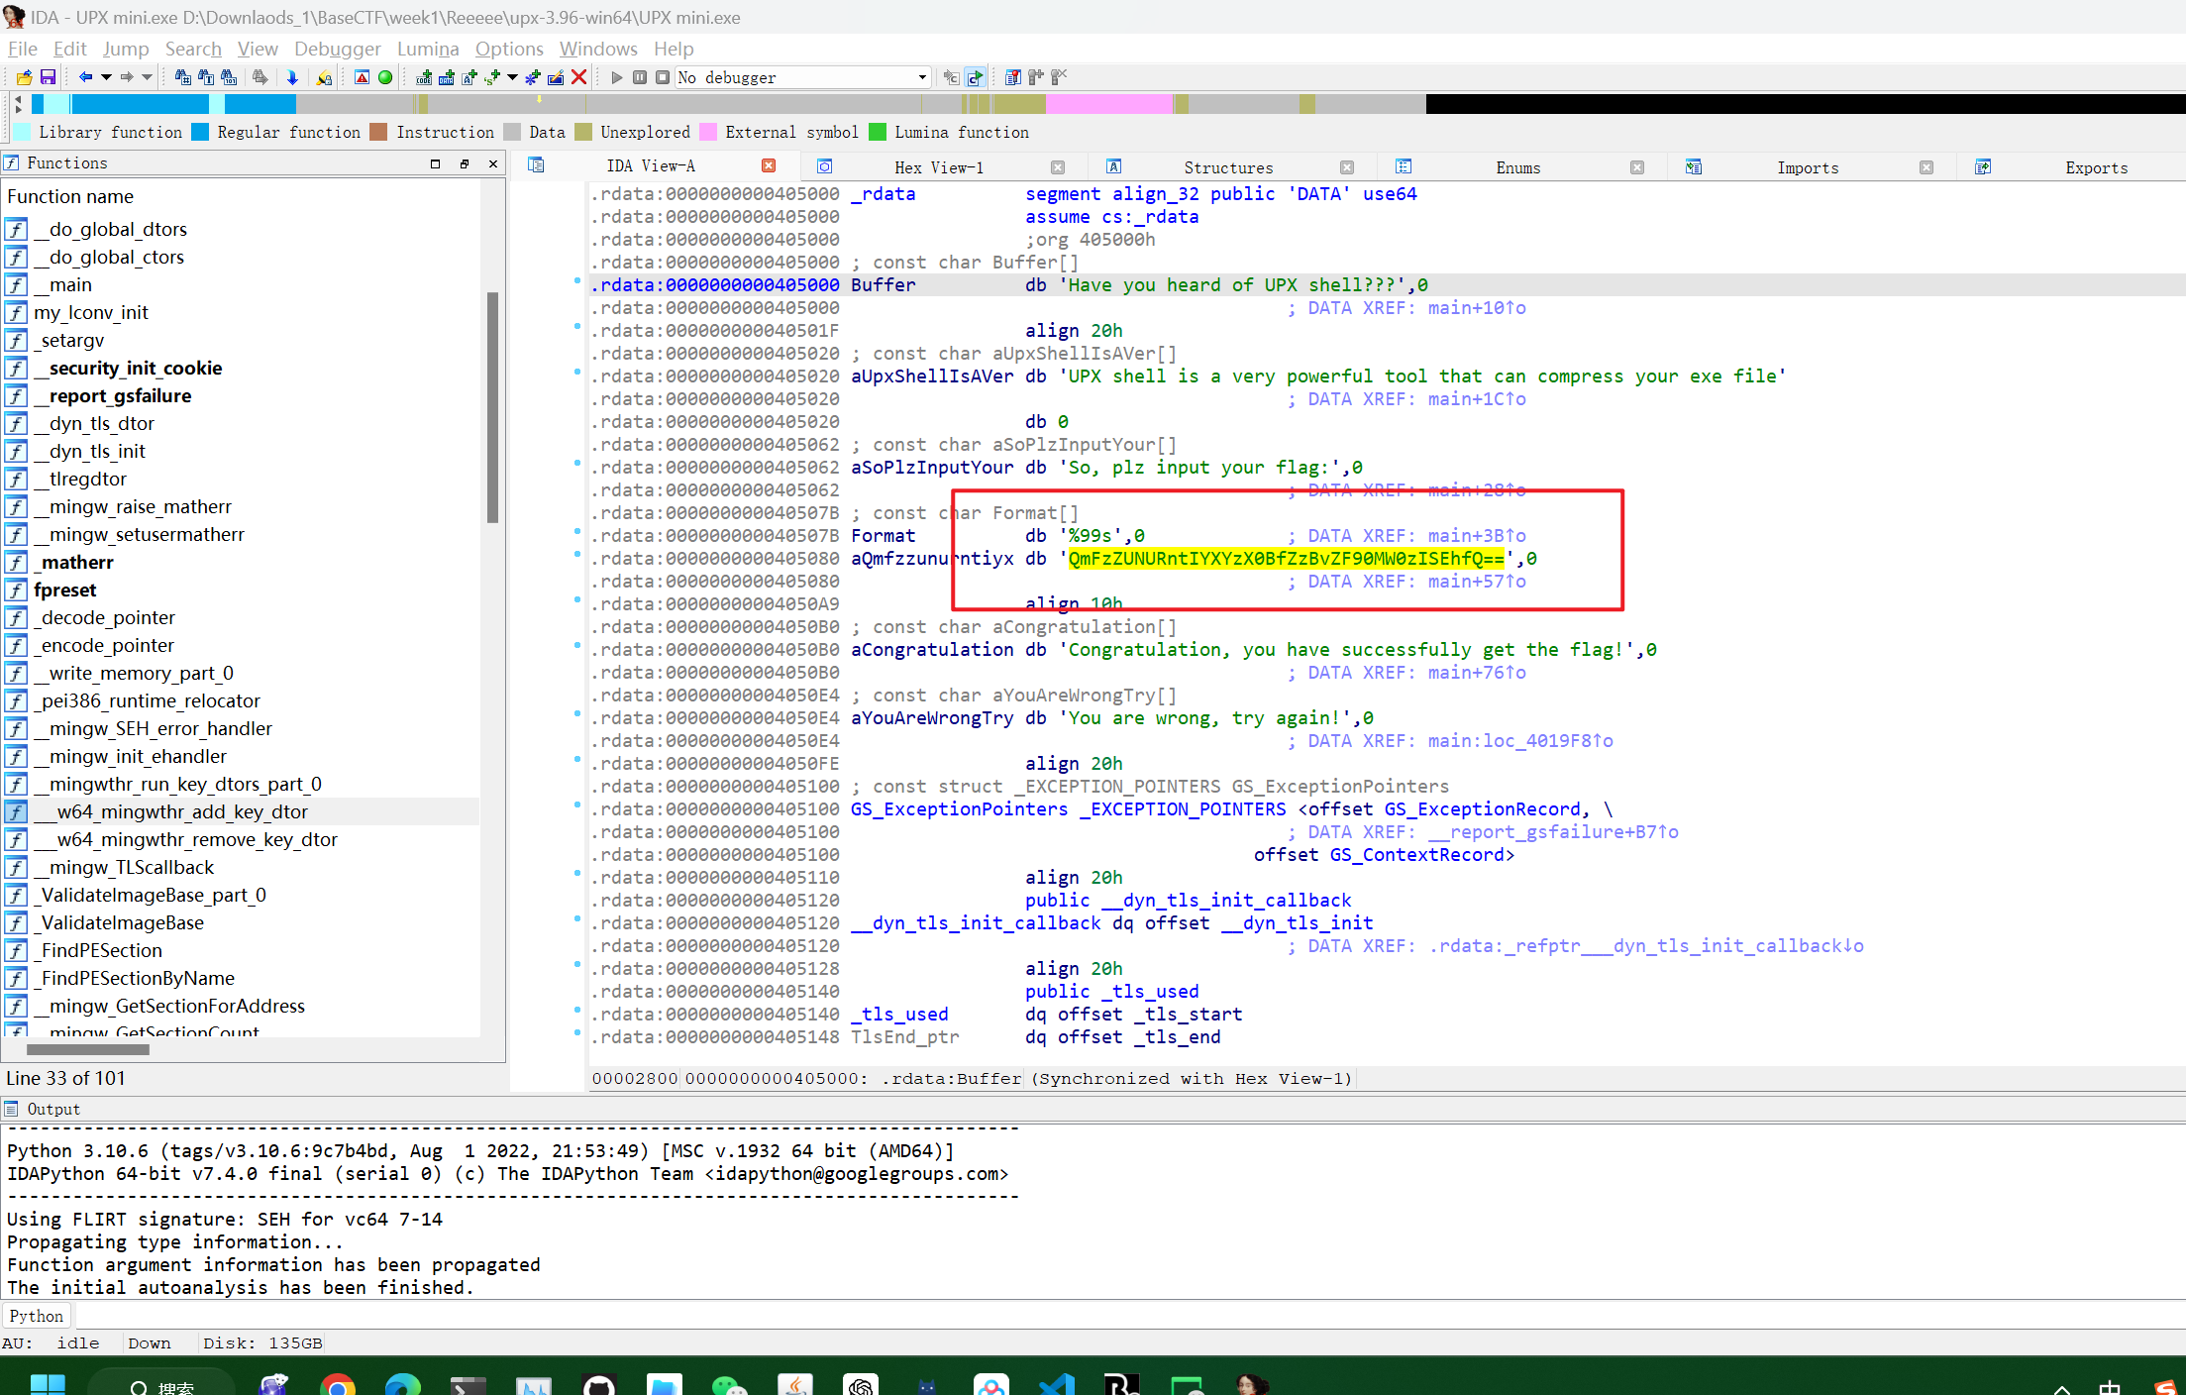Close the Hex View-1 tab
The image size is (2186, 1395).
[x=1058, y=167]
